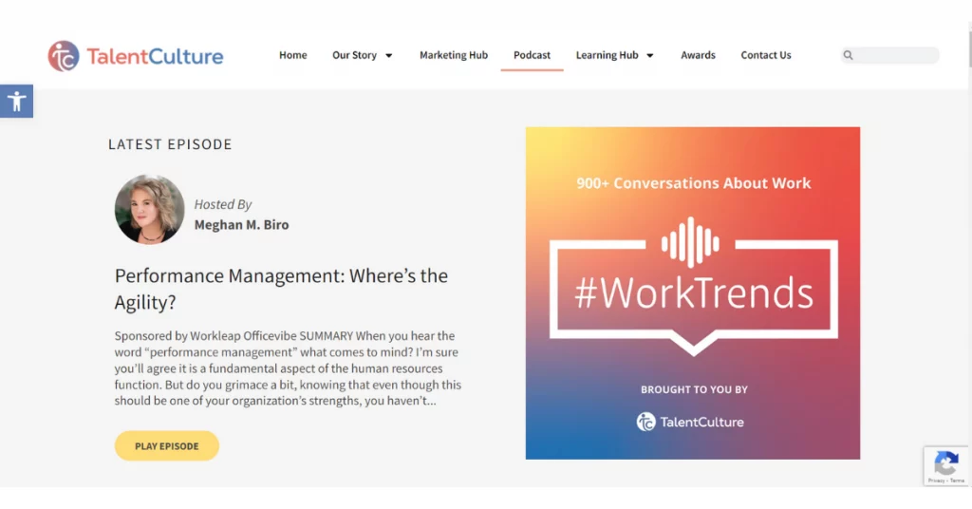Open the Learning Hub menu item

pos(607,55)
